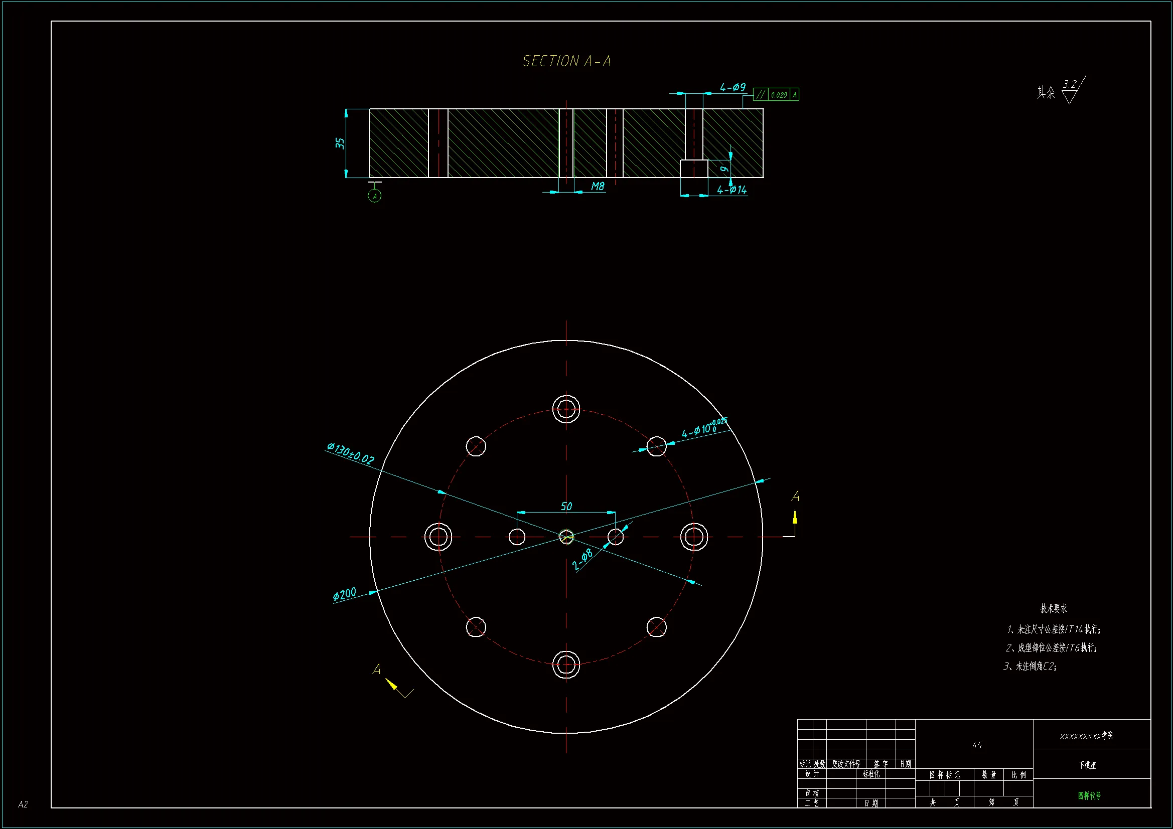Click the 下模座 part name cell

(x=1087, y=765)
